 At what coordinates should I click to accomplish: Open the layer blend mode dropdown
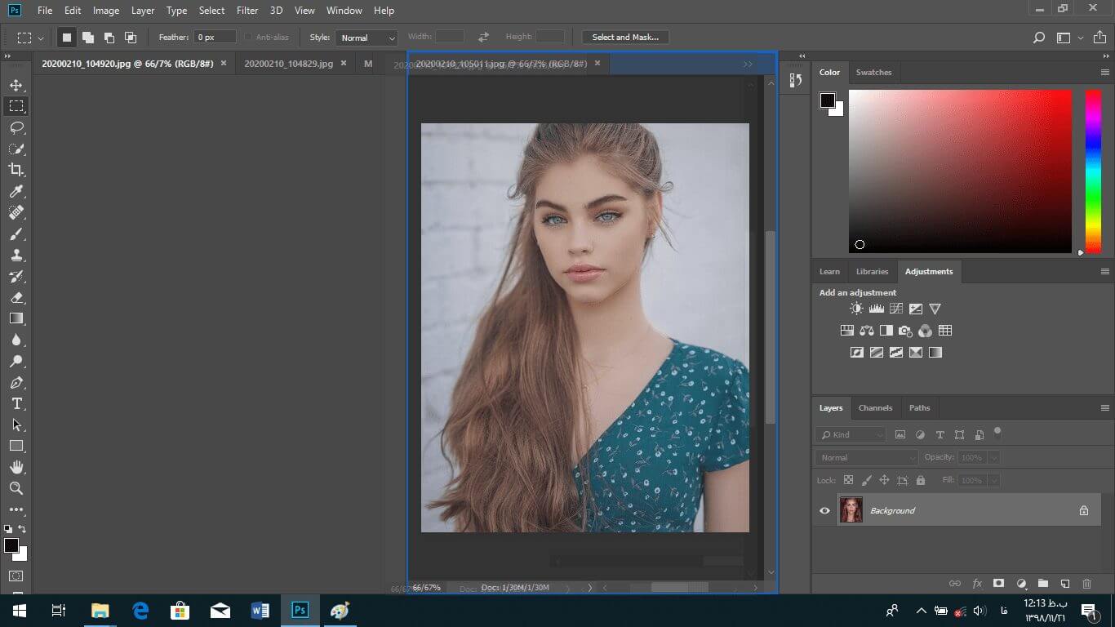pos(867,458)
